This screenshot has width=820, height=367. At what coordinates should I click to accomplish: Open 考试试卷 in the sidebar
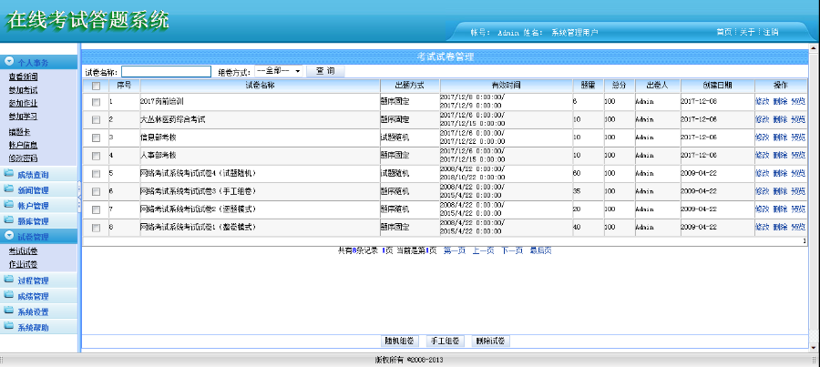[x=23, y=251]
